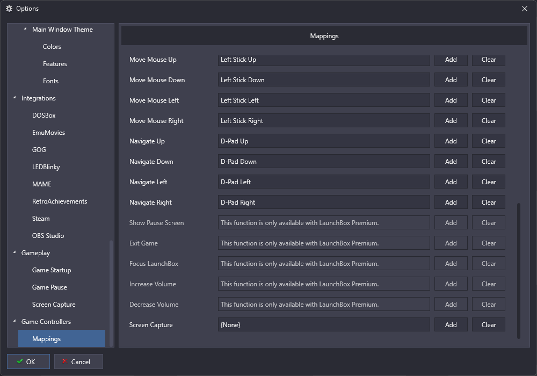Screen dimensions: 537x376
Task: Select OBS Studio in sidebar
Action: pos(48,236)
